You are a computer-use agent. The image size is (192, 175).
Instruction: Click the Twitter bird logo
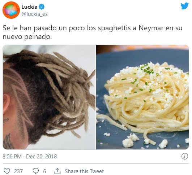click(x=184, y=6)
